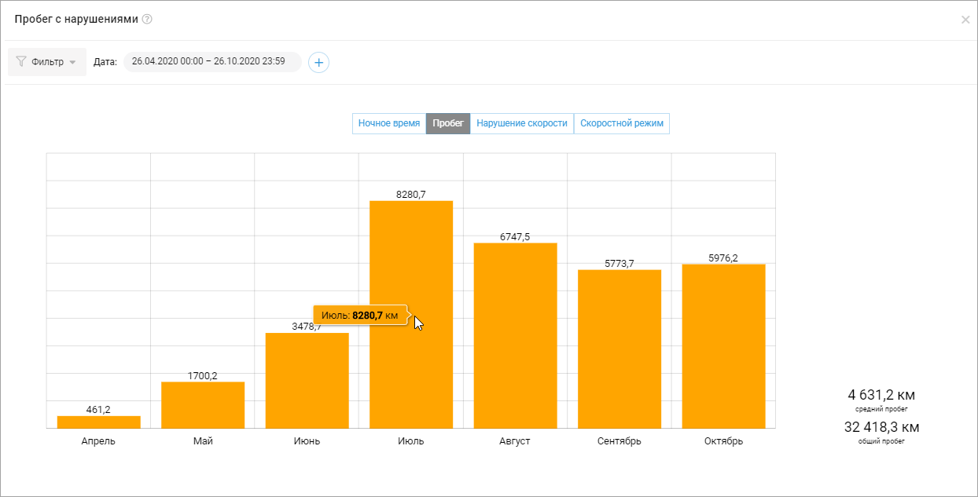
Task: Click the 461,2 value label
Action: pyautogui.click(x=99, y=410)
